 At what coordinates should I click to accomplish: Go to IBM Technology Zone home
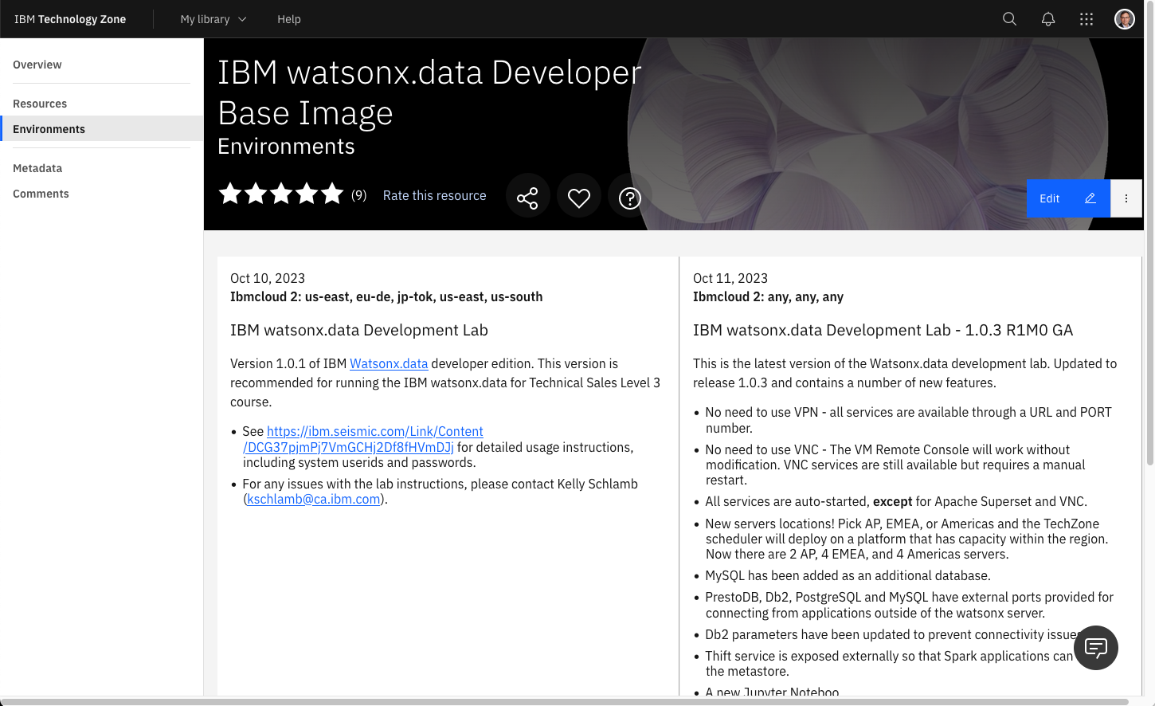(70, 19)
